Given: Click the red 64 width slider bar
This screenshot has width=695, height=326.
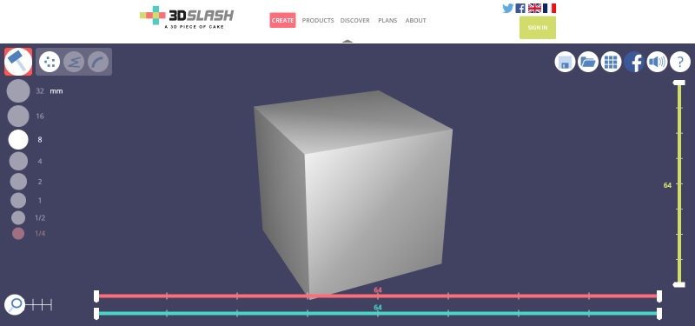Looking at the screenshot, I should tap(378, 296).
